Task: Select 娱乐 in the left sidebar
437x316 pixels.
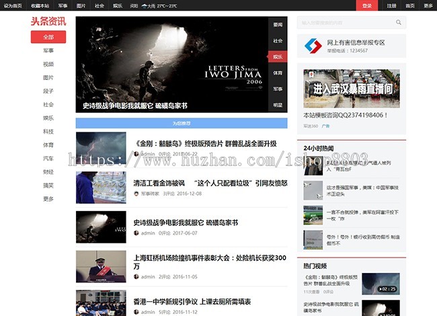Action: point(48,118)
